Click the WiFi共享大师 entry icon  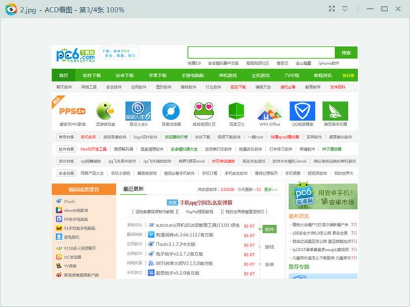click(x=151, y=263)
